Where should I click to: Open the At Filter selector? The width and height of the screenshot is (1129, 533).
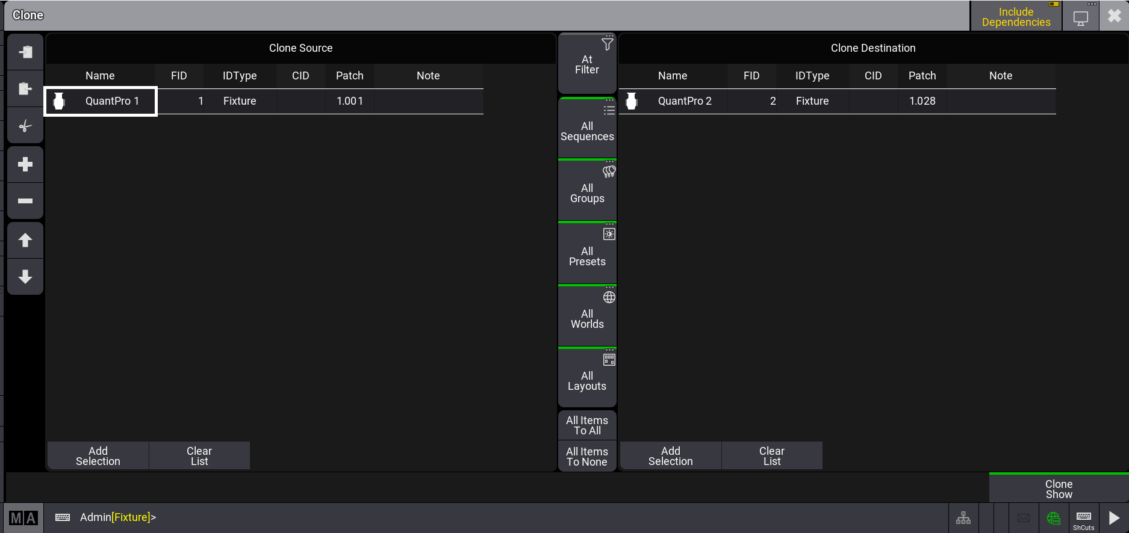click(587, 64)
